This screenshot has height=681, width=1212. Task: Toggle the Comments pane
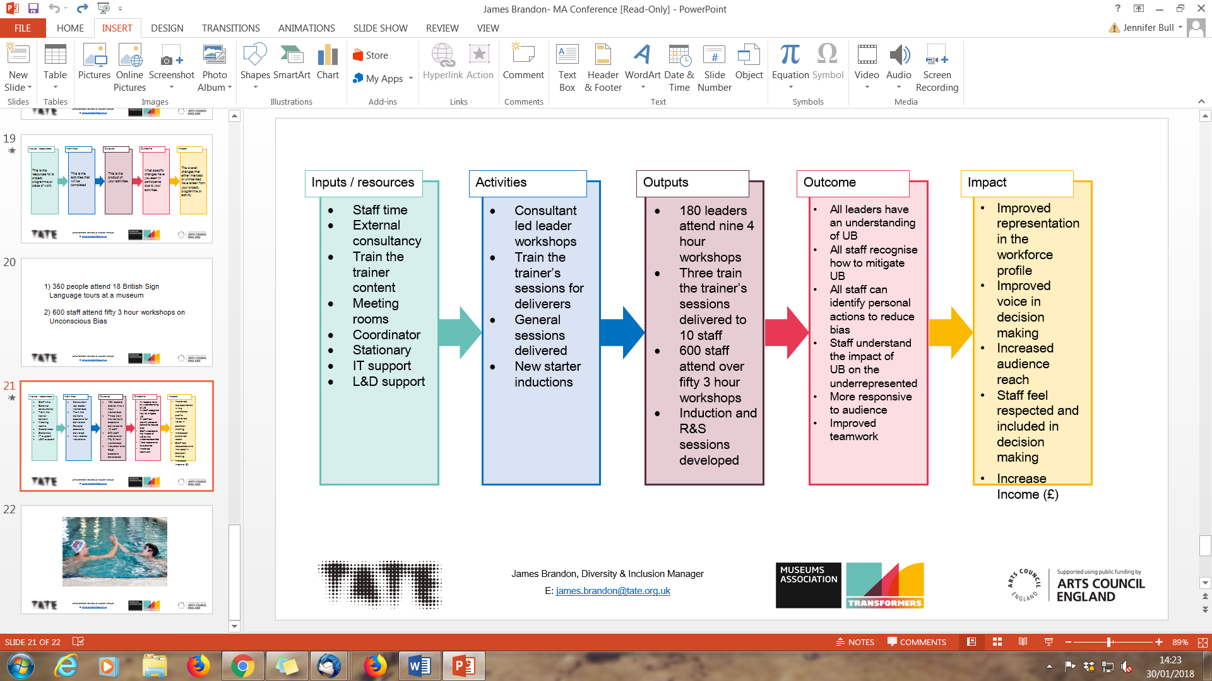click(x=917, y=642)
